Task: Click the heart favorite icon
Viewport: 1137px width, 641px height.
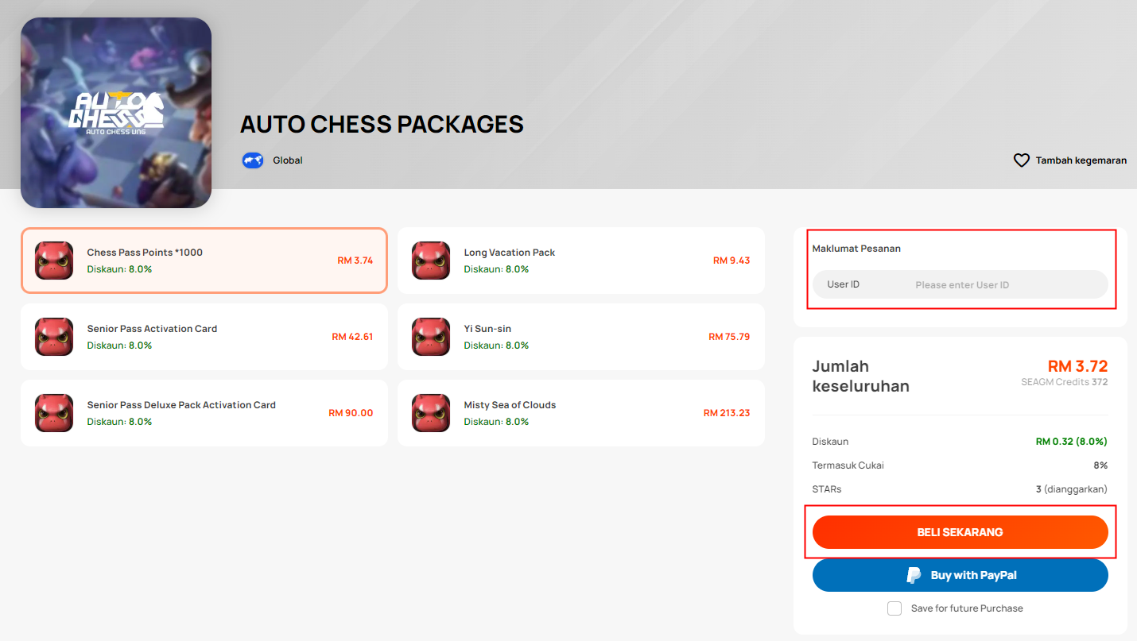Action: [x=1022, y=160]
